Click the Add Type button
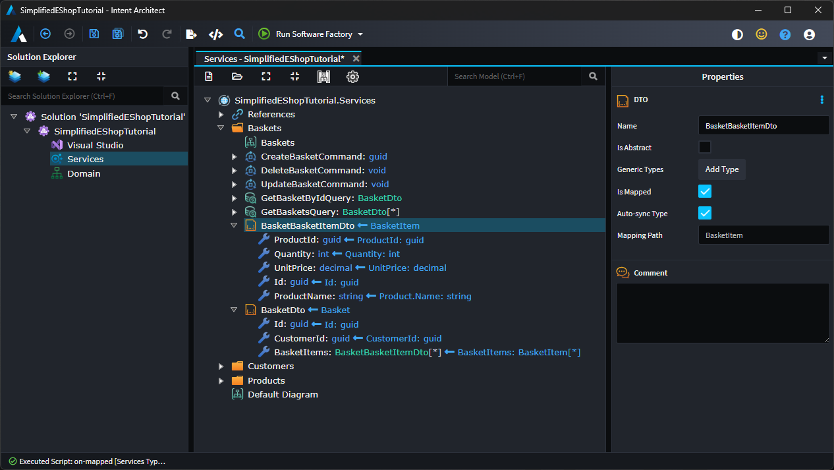The height and width of the screenshot is (470, 834). click(722, 169)
